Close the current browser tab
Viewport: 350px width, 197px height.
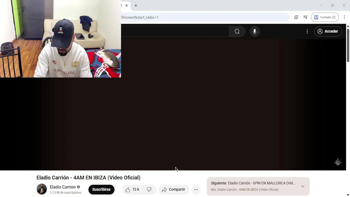click(x=127, y=5)
